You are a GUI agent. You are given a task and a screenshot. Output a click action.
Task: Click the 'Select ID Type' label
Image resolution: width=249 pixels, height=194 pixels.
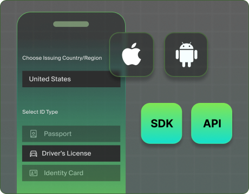[40, 112]
